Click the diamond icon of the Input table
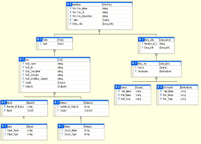Image resolution: width=201 pixels, height=144 pixels. point(3,126)
